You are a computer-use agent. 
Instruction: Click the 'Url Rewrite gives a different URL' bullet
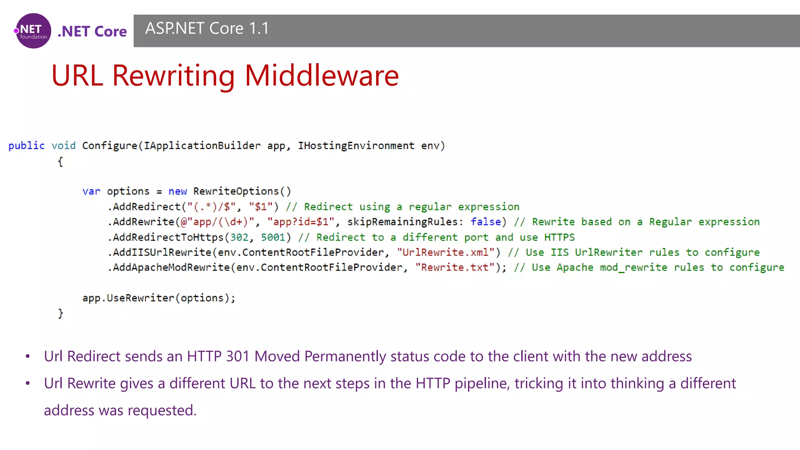pos(389,384)
